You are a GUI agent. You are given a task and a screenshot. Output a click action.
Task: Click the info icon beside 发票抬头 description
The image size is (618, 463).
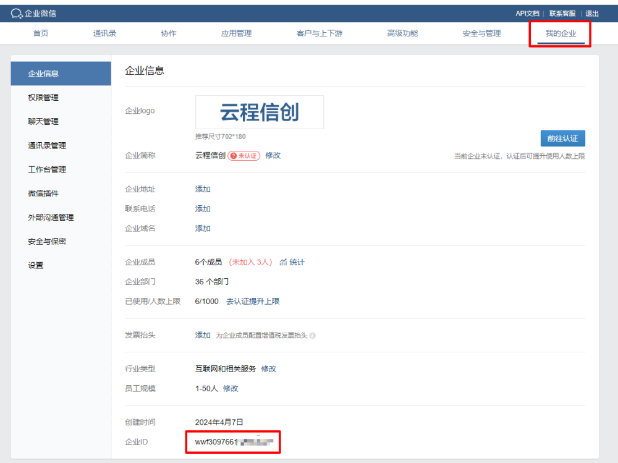(313, 336)
